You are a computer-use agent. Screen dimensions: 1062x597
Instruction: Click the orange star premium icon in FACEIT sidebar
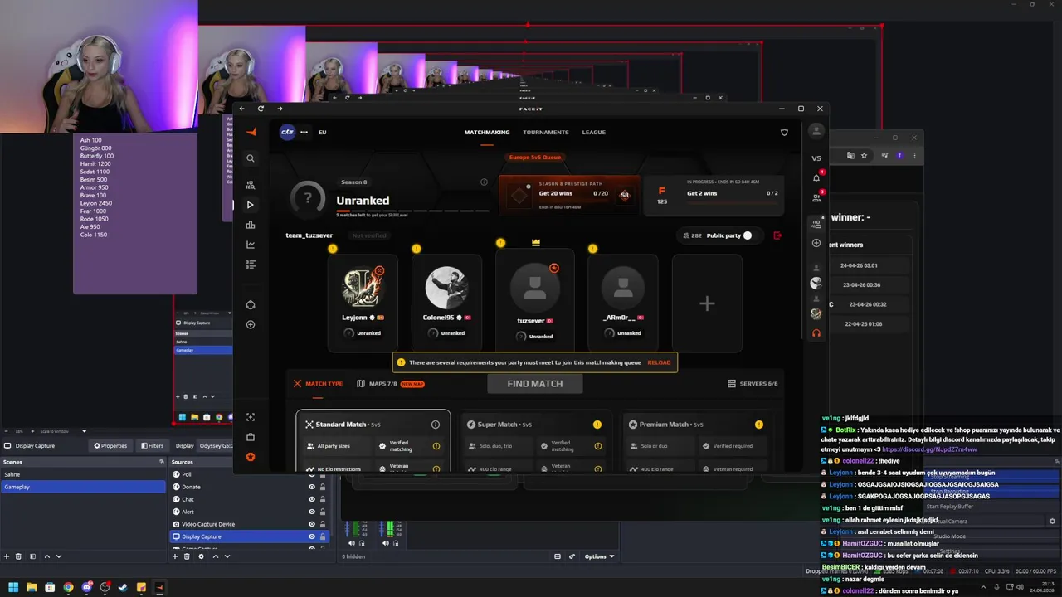click(x=251, y=457)
